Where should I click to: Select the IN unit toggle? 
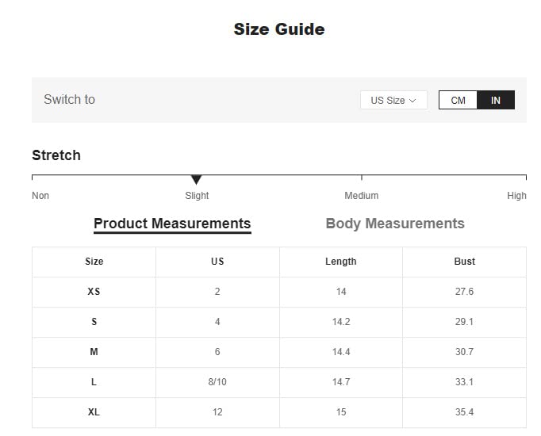(496, 101)
